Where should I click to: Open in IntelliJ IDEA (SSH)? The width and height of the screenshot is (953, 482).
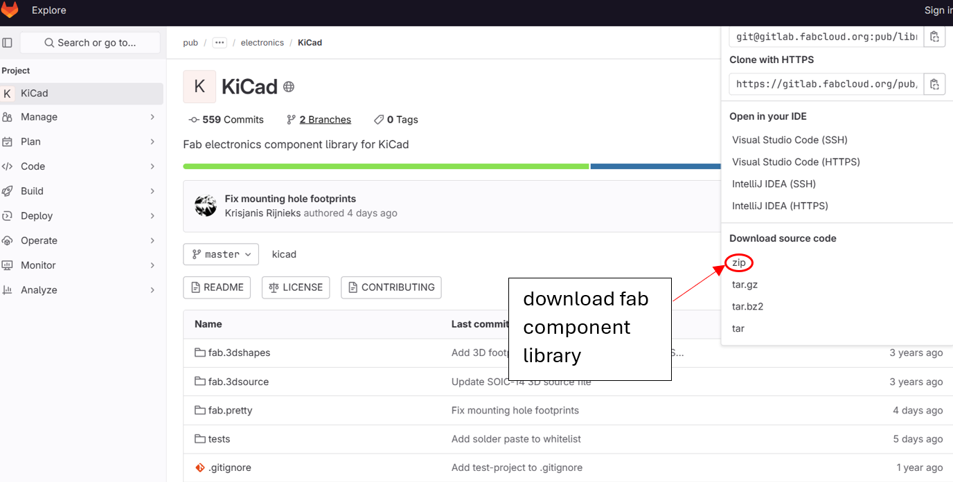coord(774,184)
